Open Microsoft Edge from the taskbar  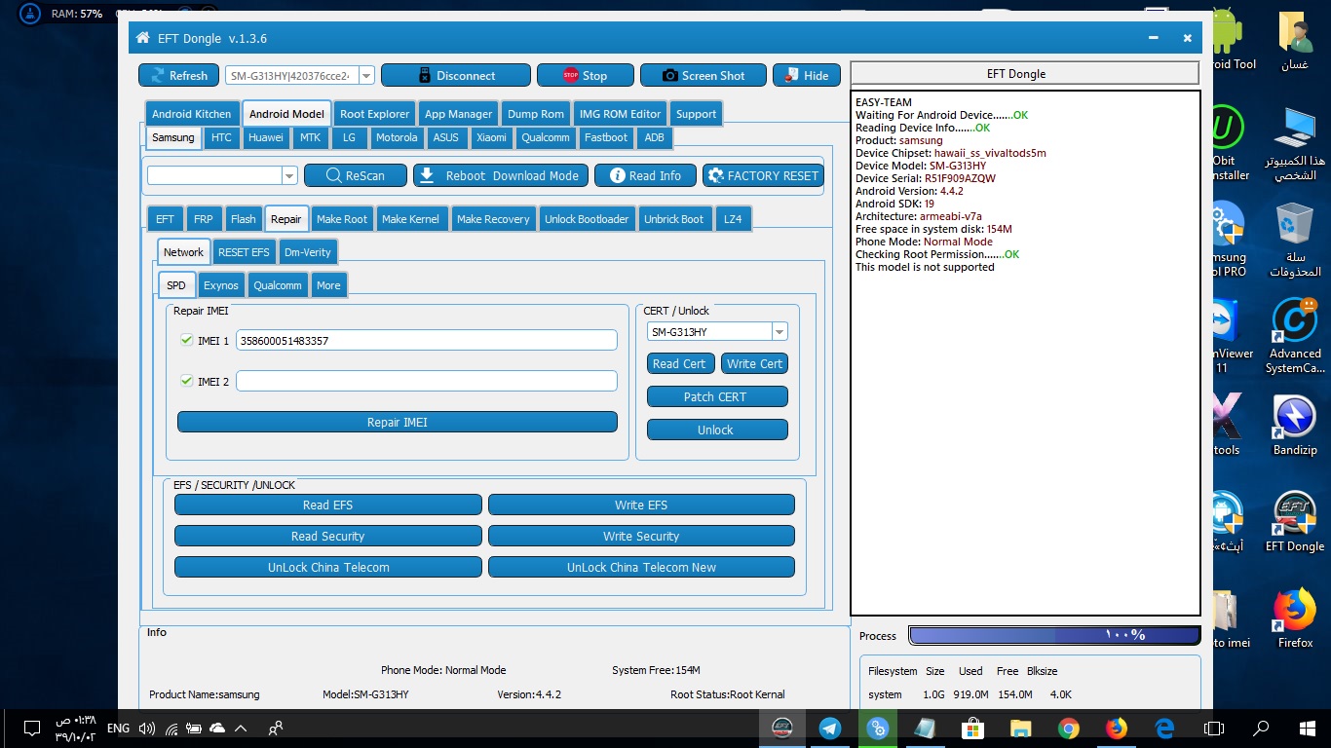(x=1164, y=729)
